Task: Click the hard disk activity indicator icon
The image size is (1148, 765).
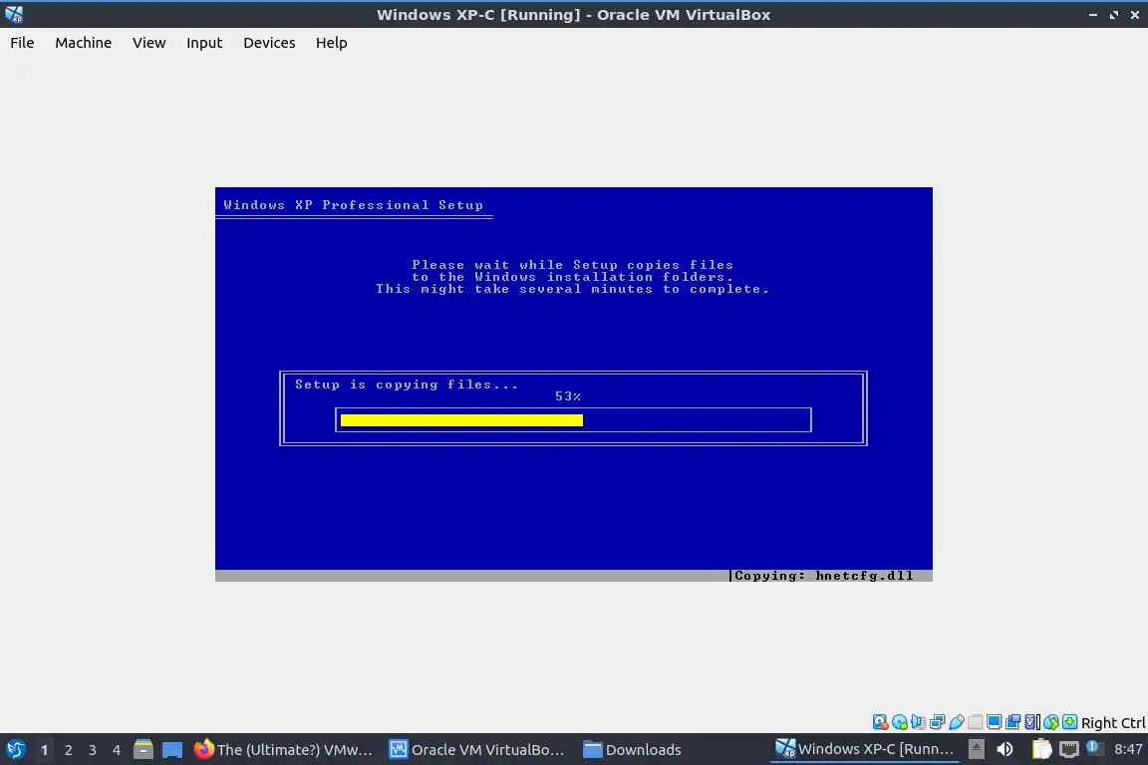Action: [880, 722]
